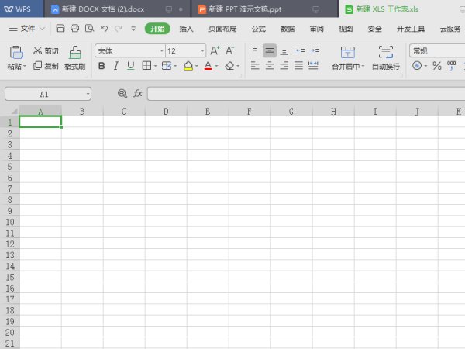The image size is (465, 349).
Task: Click the Print icon
Action: tap(74, 29)
